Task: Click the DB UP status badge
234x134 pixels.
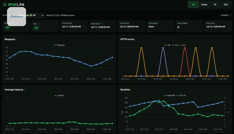Action: 36,28
